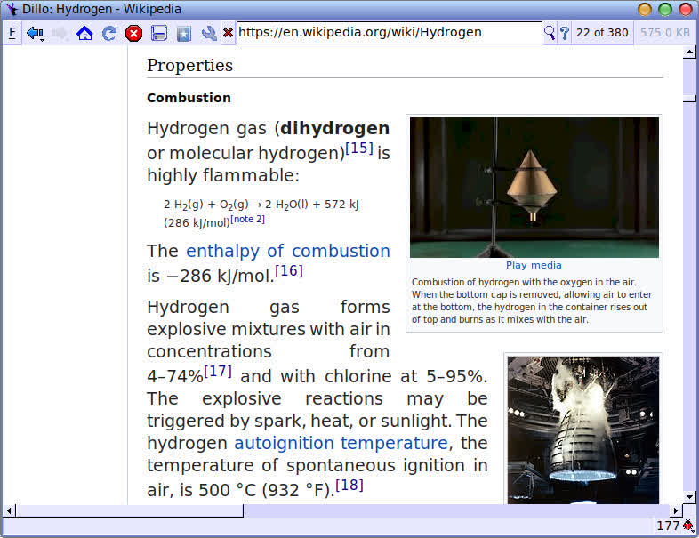
Task: Click the URL address field
Action: tap(389, 33)
